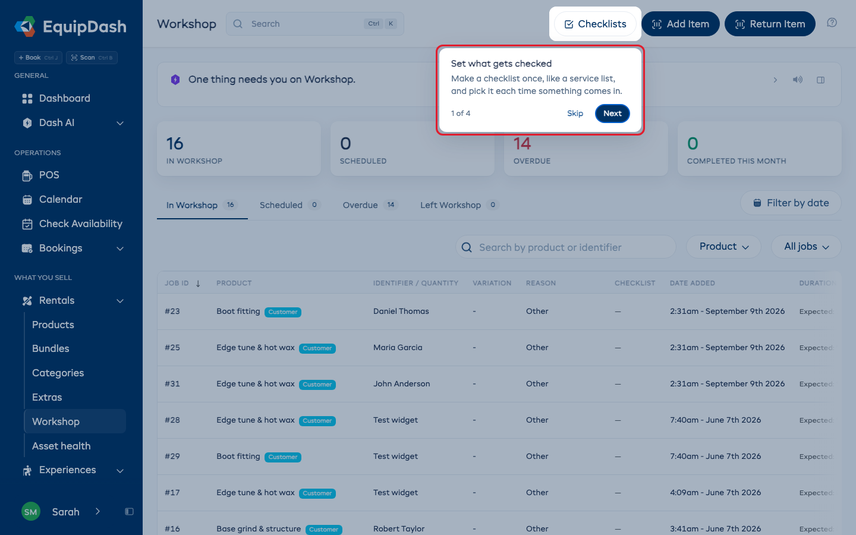The width and height of the screenshot is (856, 535).
Task: Click the Calendar icon in sidebar
Action: click(27, 200)
